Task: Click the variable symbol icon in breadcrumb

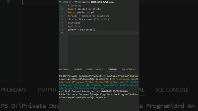Action: point(76,2)
